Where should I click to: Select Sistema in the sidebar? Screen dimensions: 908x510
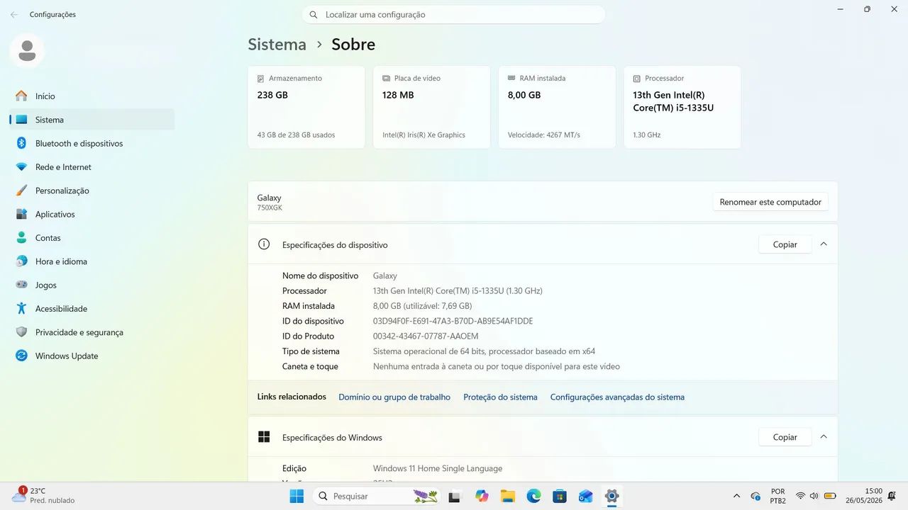[92, 120]
